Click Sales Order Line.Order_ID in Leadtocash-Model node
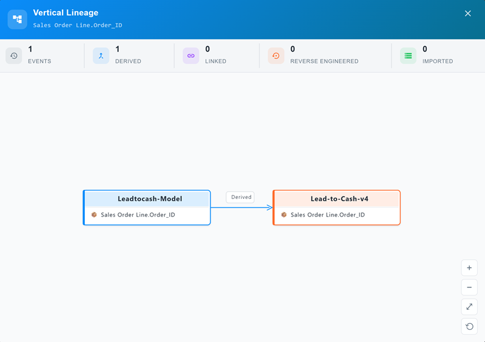Image resolution: width=485 pixels, height=342 pixels. [138, 215]
